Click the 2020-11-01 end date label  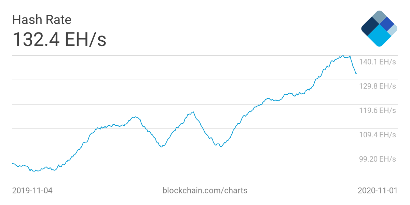[x=377, y=190]
